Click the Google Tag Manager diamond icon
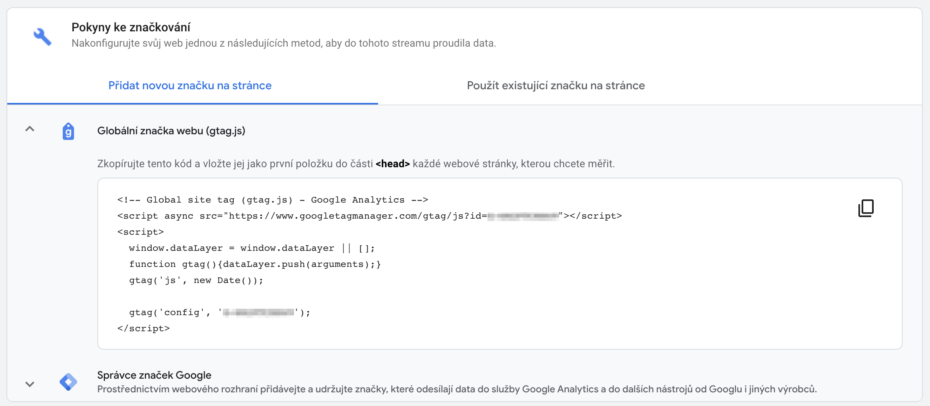The image size is (930, 406). (68, 381)
